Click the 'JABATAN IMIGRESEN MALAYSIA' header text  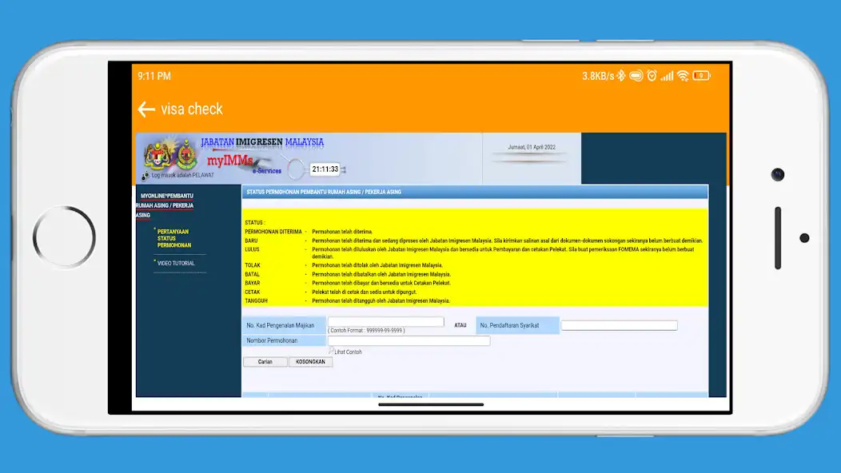click(262, 142)
